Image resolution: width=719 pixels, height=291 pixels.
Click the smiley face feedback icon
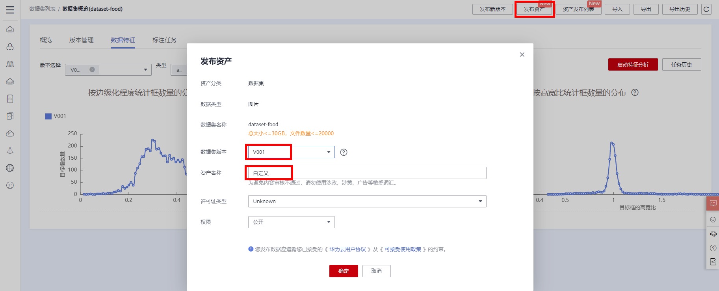coord(713,220)
